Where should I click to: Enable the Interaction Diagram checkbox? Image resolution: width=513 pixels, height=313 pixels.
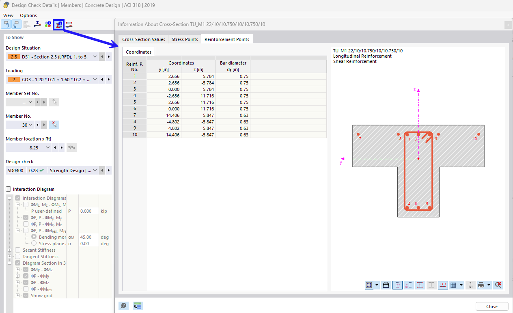coord(9,188)
